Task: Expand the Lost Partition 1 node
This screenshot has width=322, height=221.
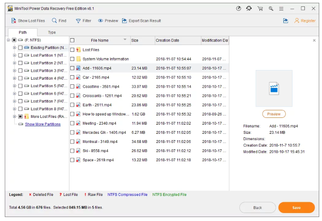Action: click(x=14, y=55)
